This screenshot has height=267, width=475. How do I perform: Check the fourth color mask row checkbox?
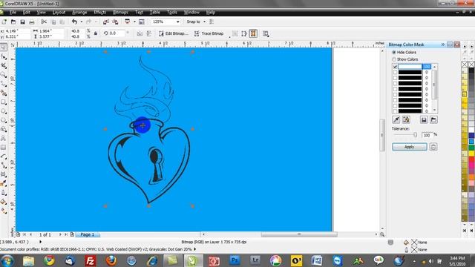[x=395, y=84]
